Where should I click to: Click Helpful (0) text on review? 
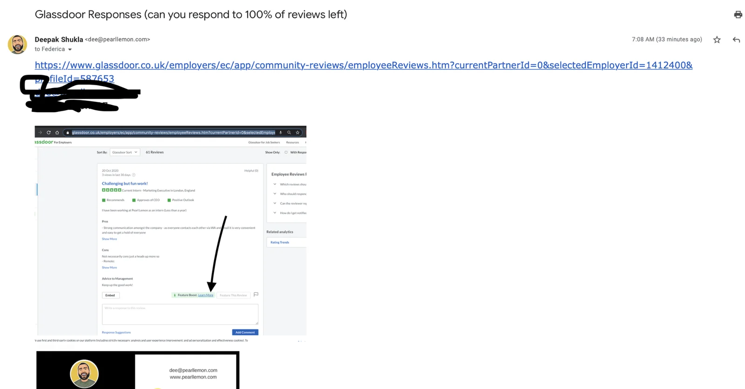pos(251,171)
